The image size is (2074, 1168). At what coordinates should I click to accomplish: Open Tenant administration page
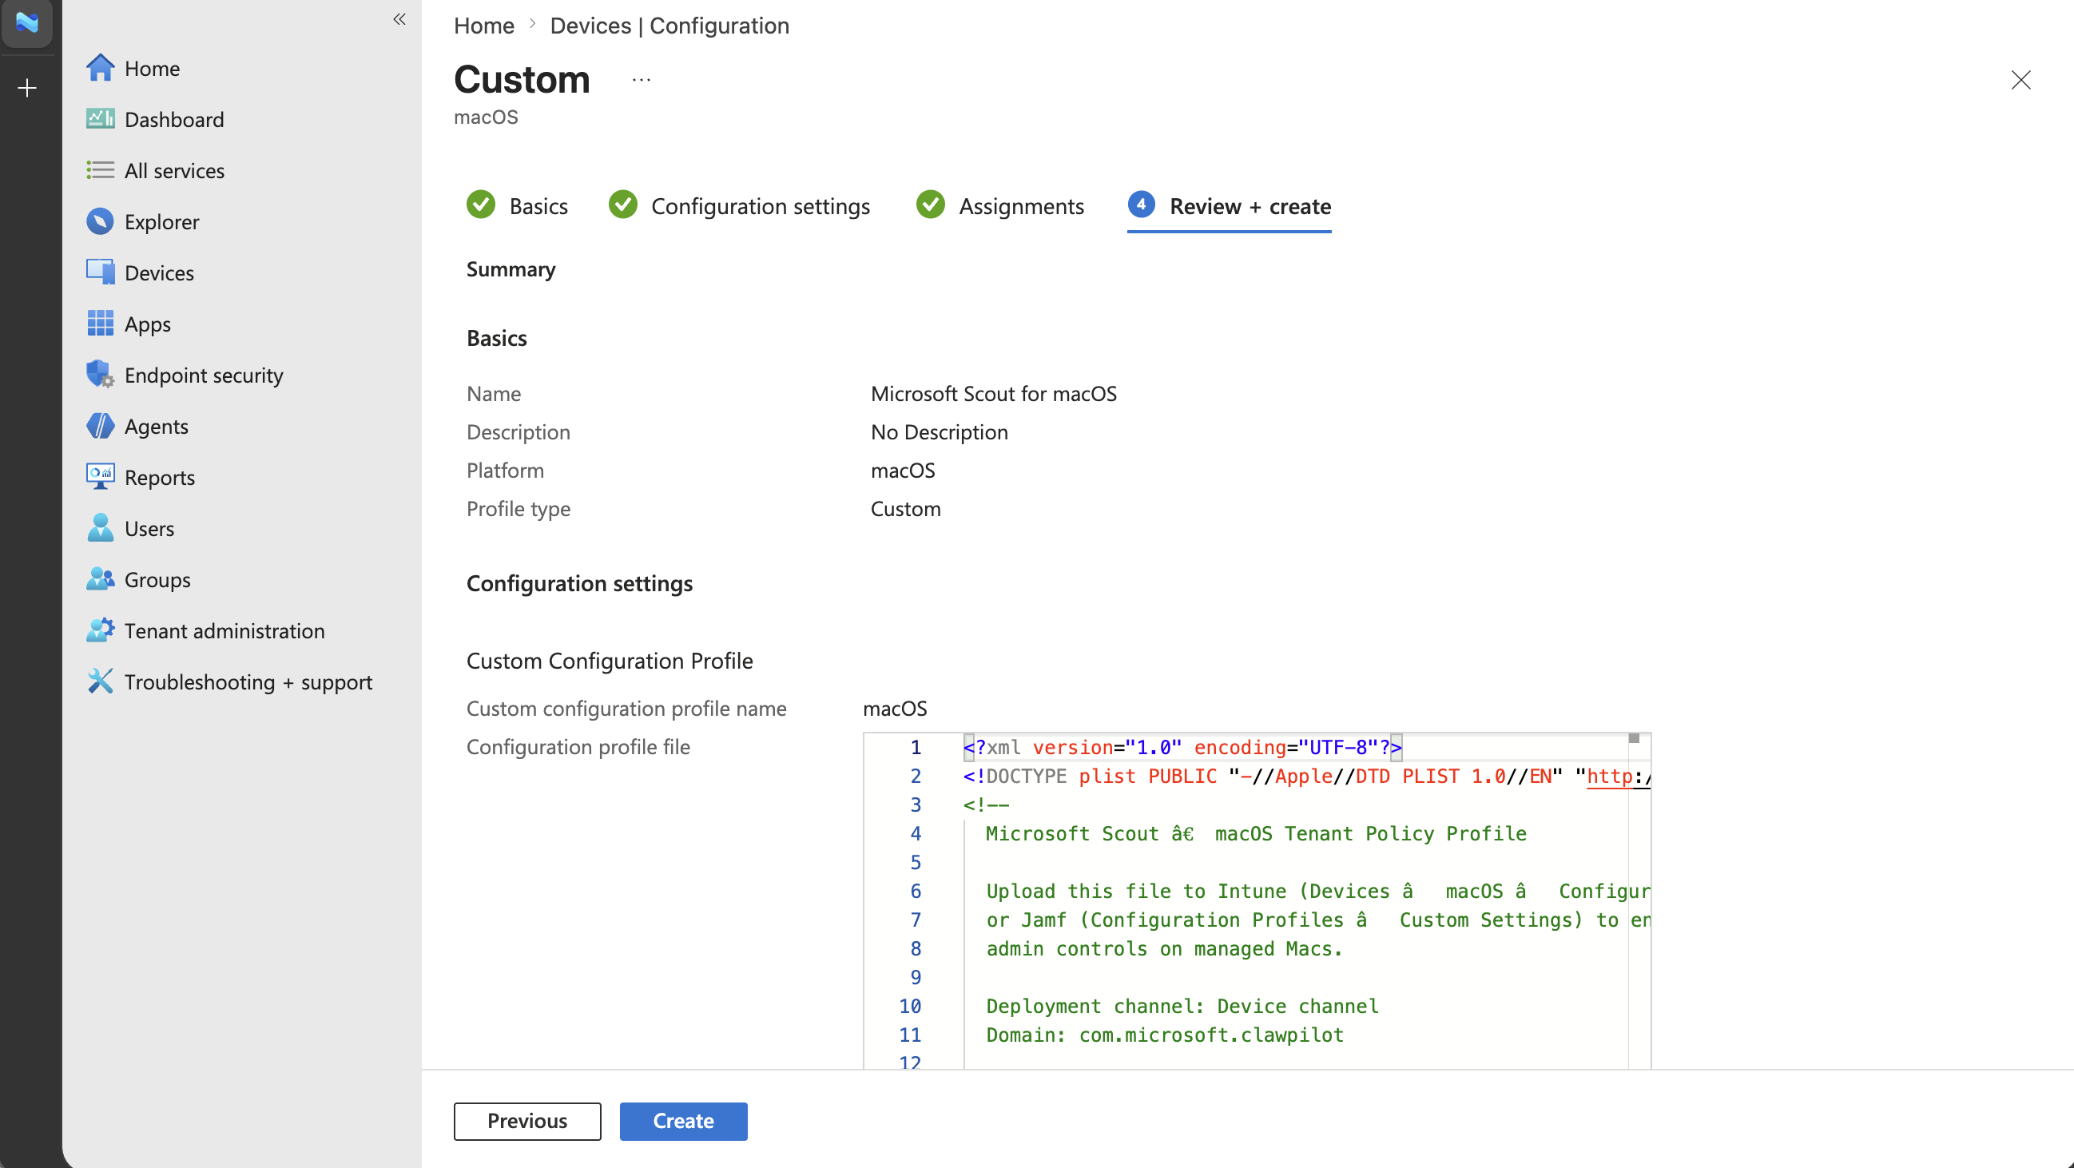point(224,630)
